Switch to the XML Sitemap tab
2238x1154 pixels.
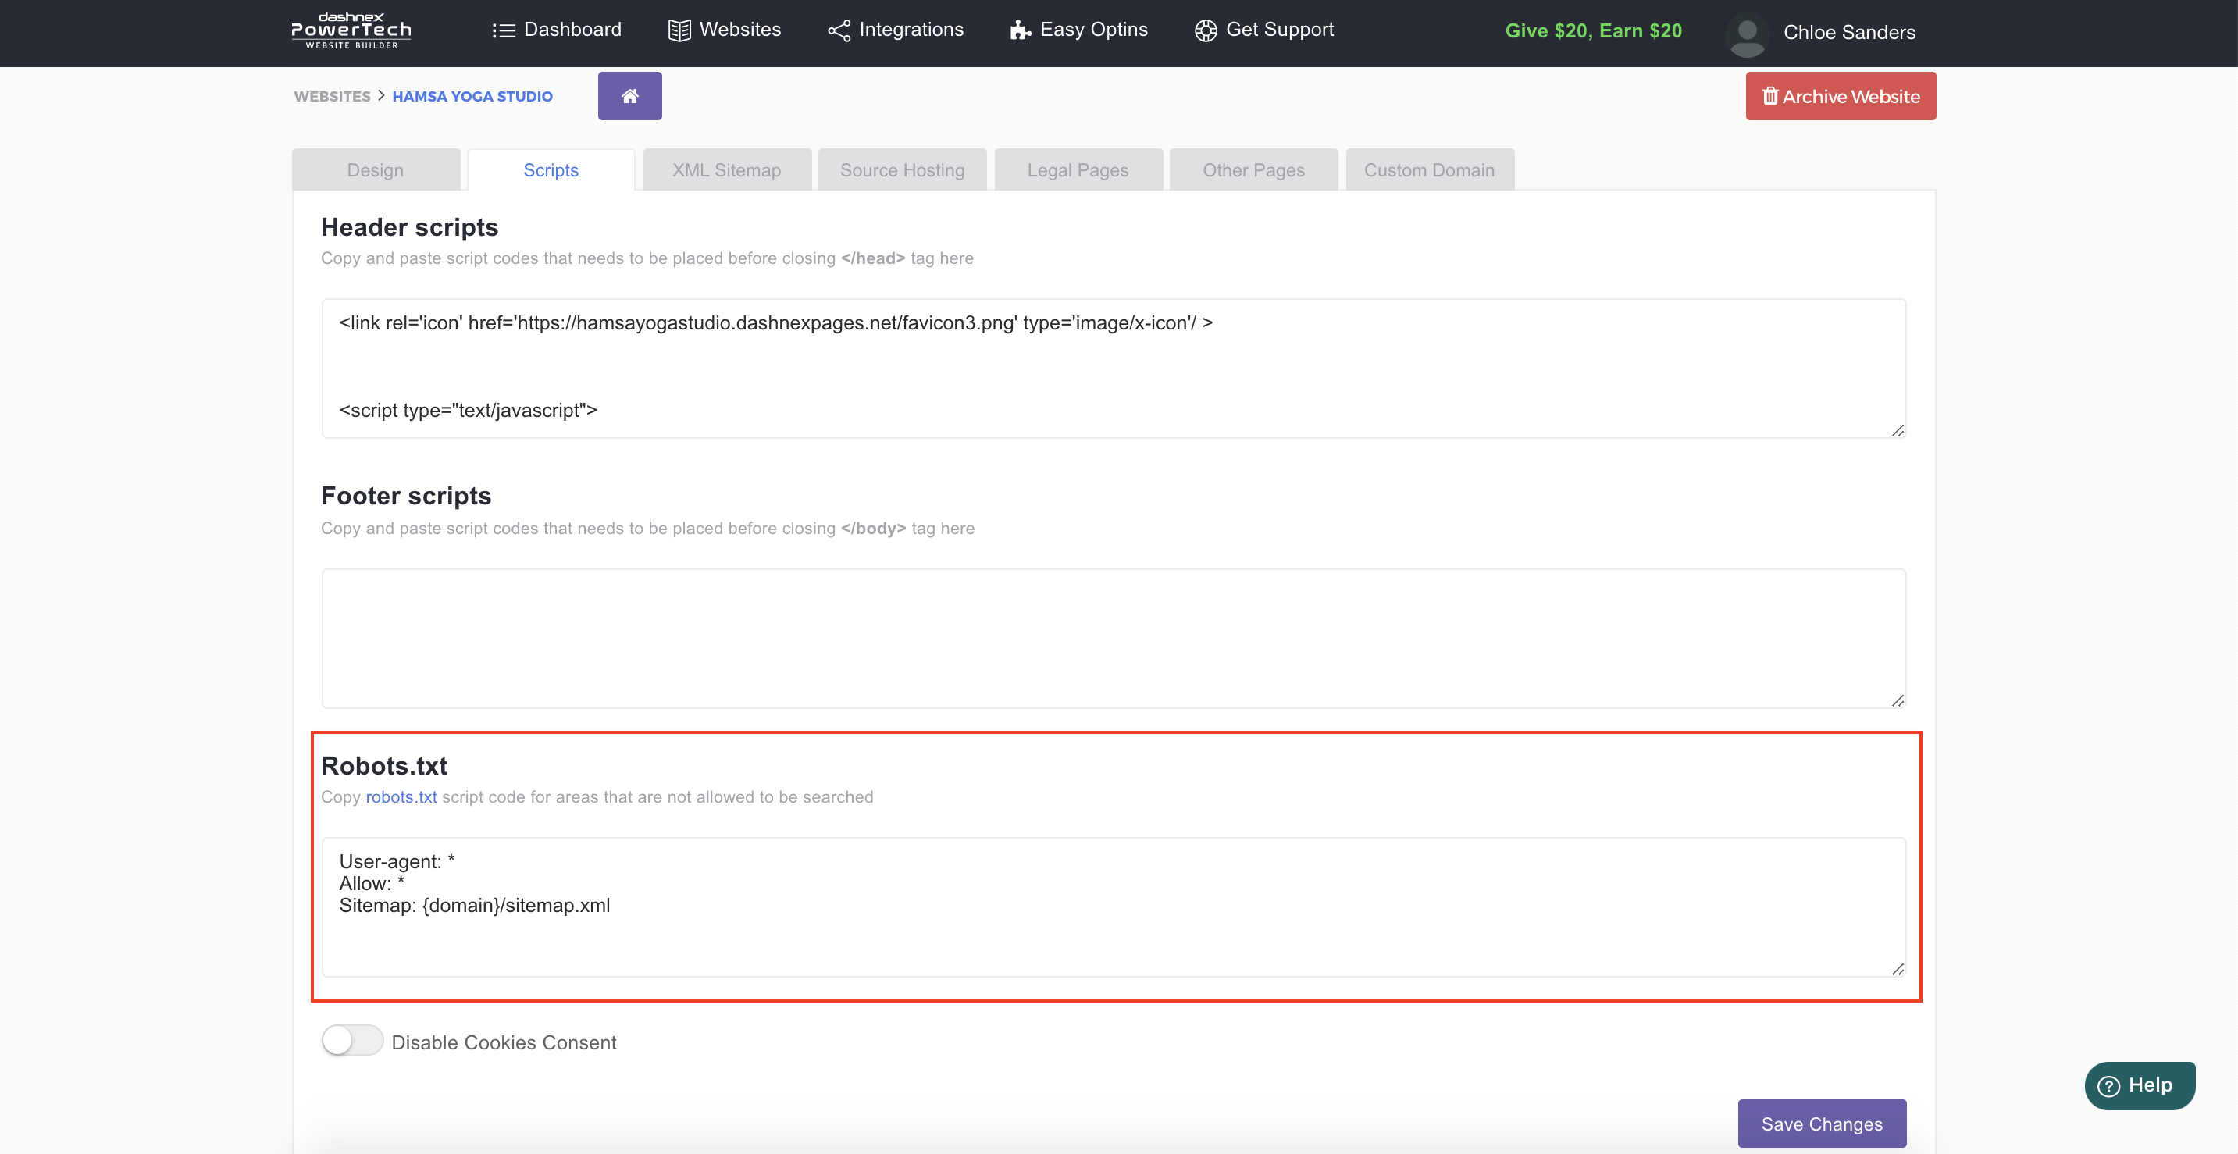pyautogui.click(x=726, y=170)
